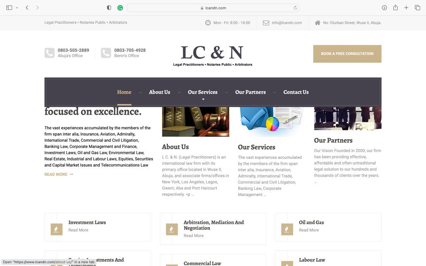
Task: Open the Safari downloads icon
Action: pyautogui.click(x=384, y=8)
